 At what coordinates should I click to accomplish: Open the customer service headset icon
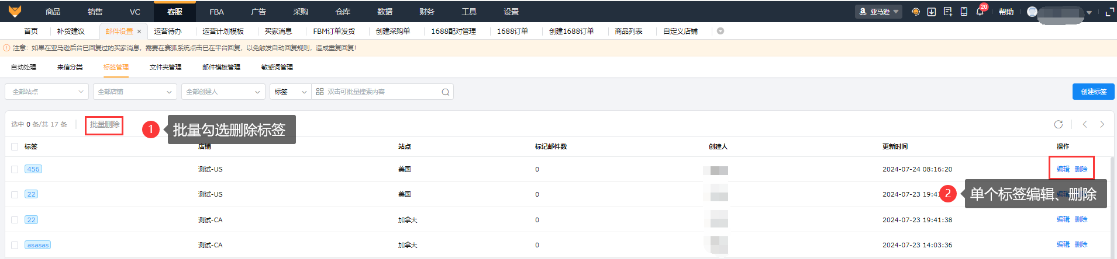point(916,12)
